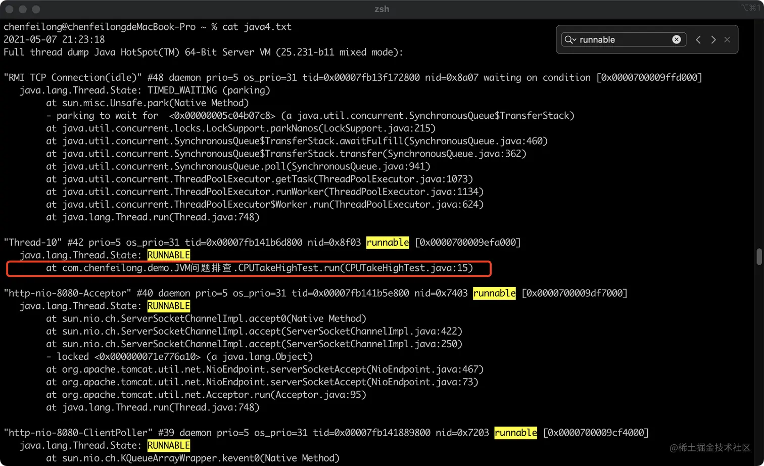The height and width of the screenshot is (466, 764).
Task: Click highlighted RUNNABLE under http-nio-8080-ClientPoller
Action: pos(169,445)
